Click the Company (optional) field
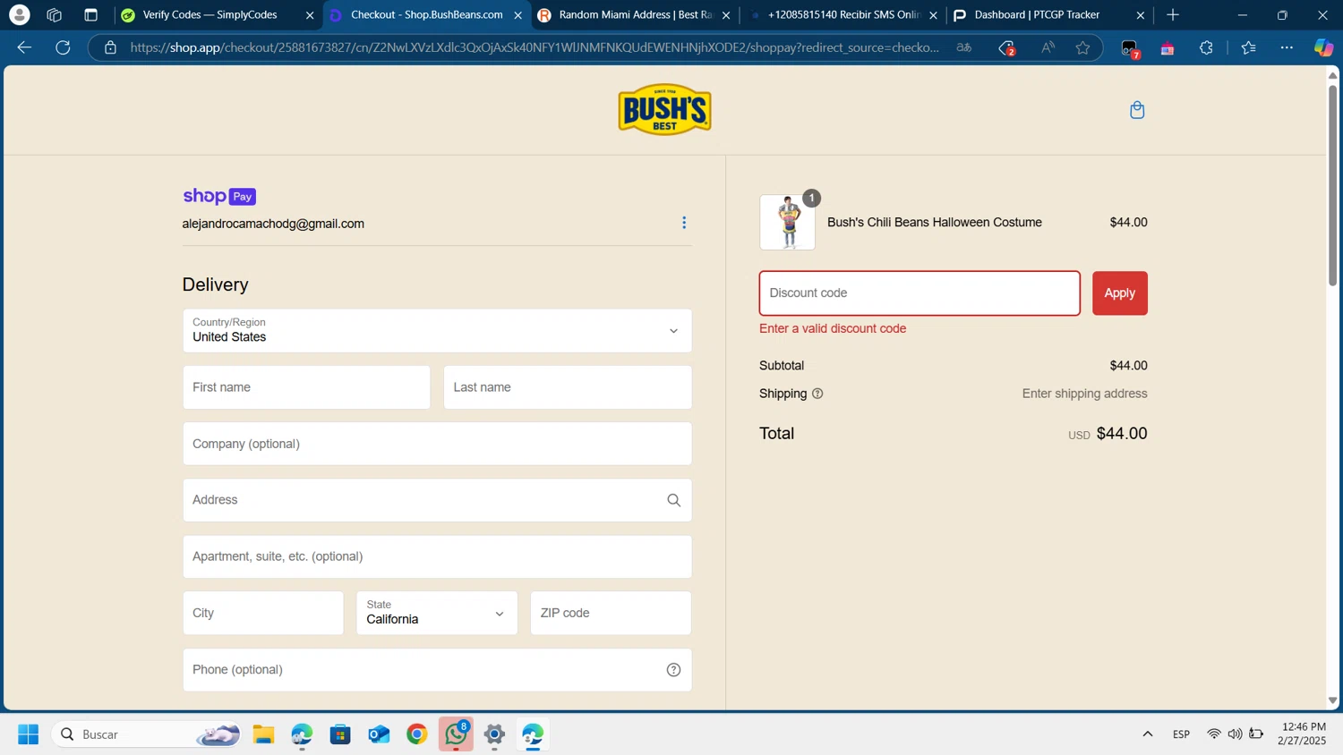Screen dimensions: 1343x755 click(437, 444)
